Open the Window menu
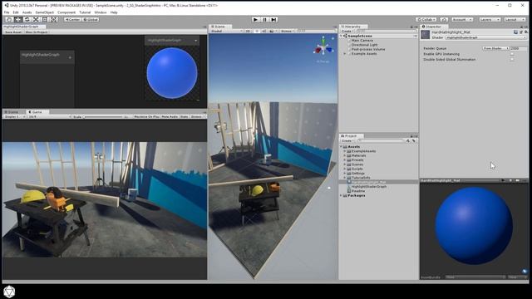This screenshot has height=299, width=532. pos(101,12)
